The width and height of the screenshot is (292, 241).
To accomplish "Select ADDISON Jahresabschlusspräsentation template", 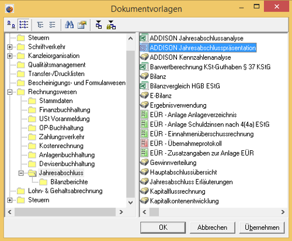I will [x=203, y=47].
